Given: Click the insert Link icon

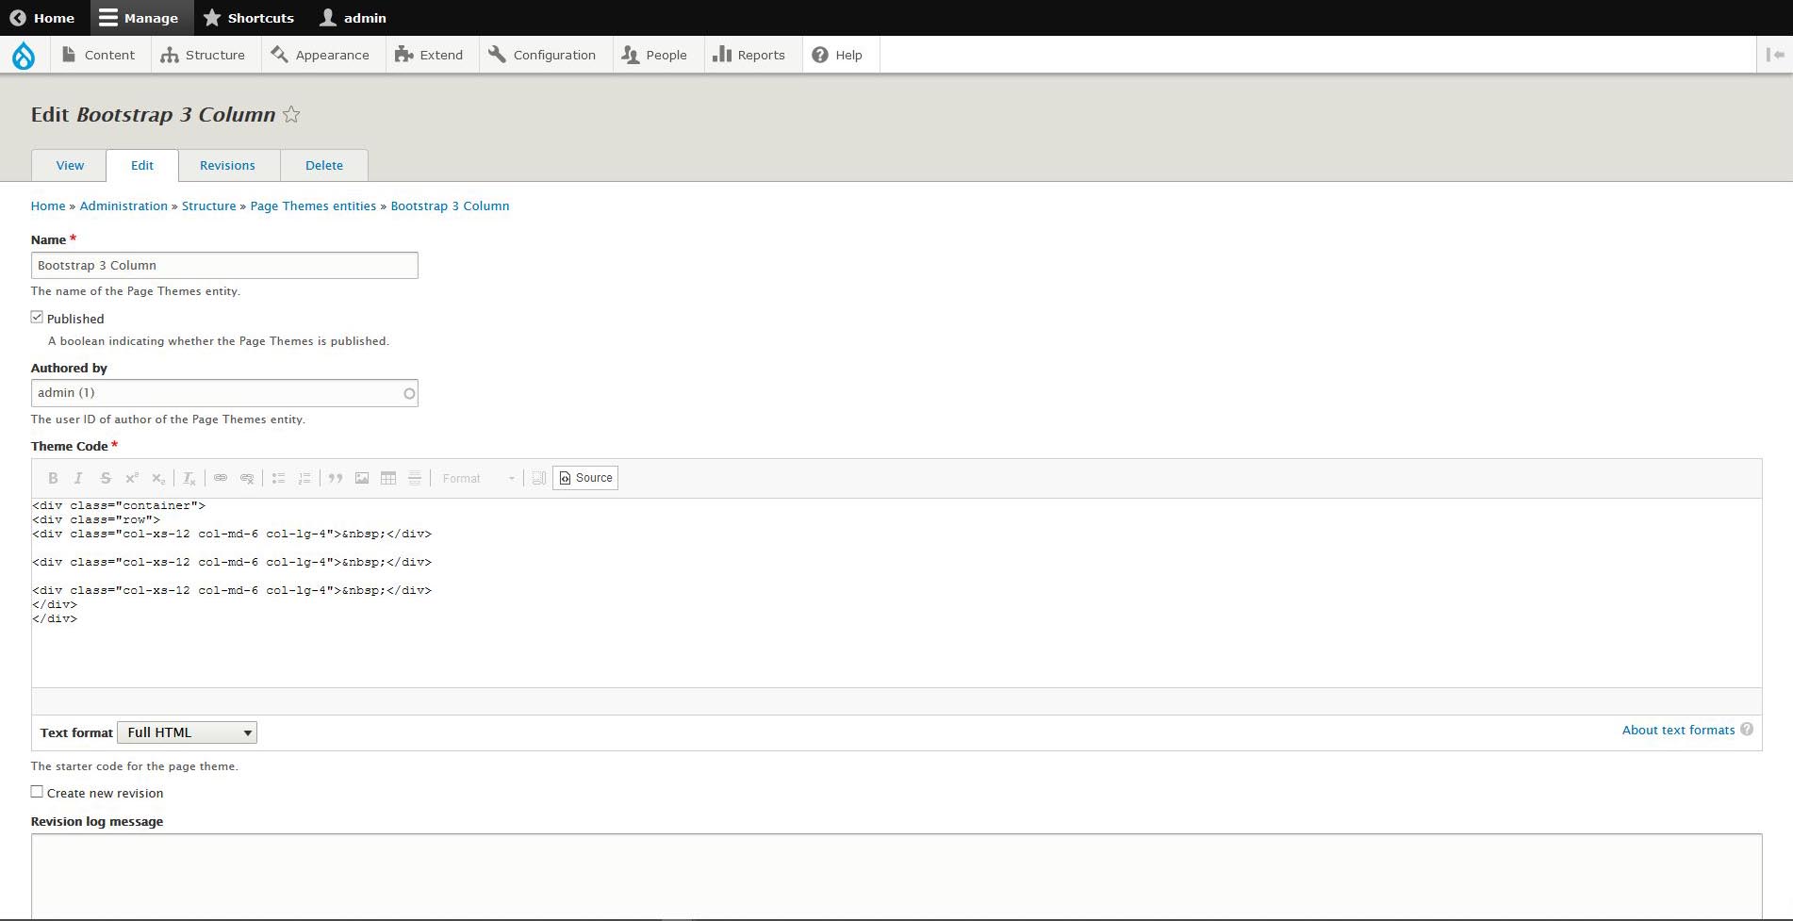Looking at the screenshot, I should 221,479.
